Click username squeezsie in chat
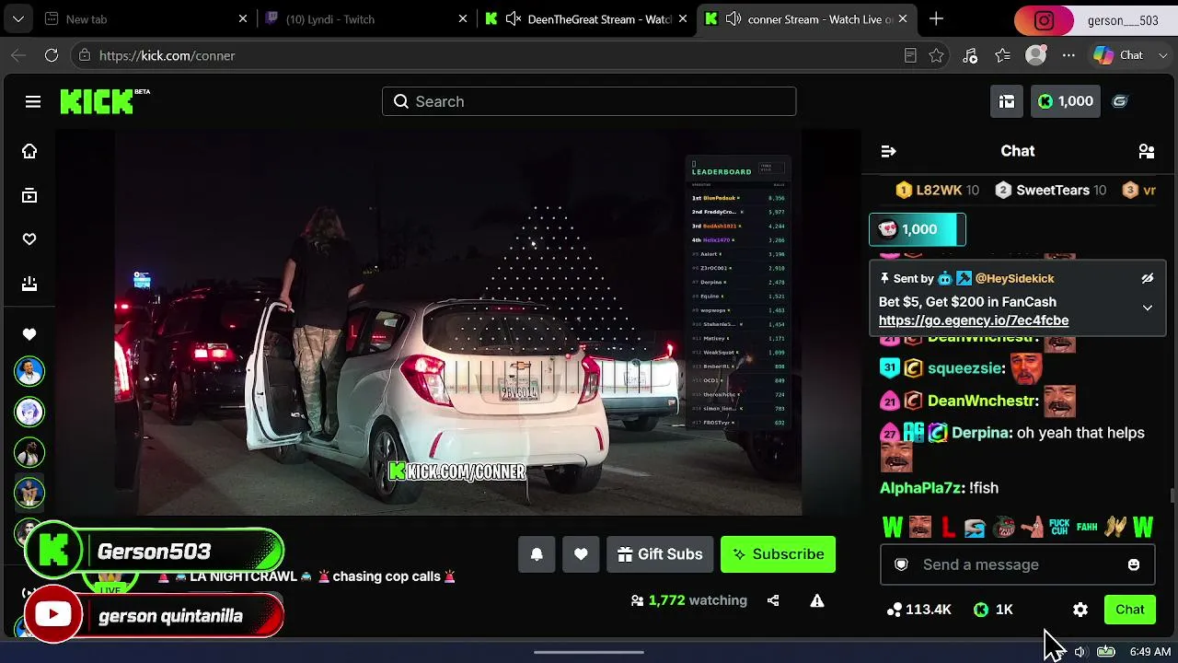The image size is (1178, 663). (965, 368)
